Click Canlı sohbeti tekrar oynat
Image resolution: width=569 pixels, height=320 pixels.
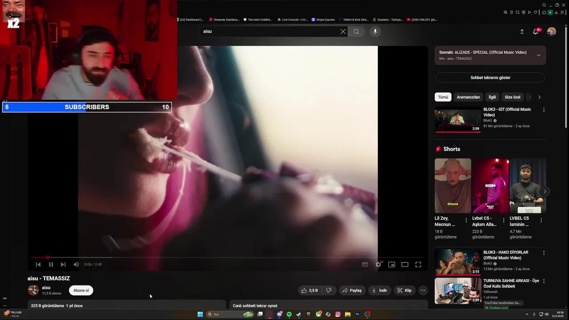(x=255, y=306)
